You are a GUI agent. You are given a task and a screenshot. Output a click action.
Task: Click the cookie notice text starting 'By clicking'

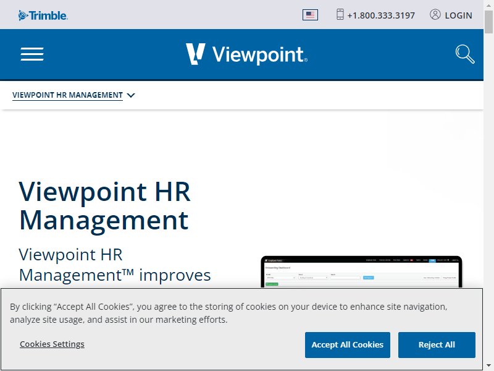tap(228, 313)
